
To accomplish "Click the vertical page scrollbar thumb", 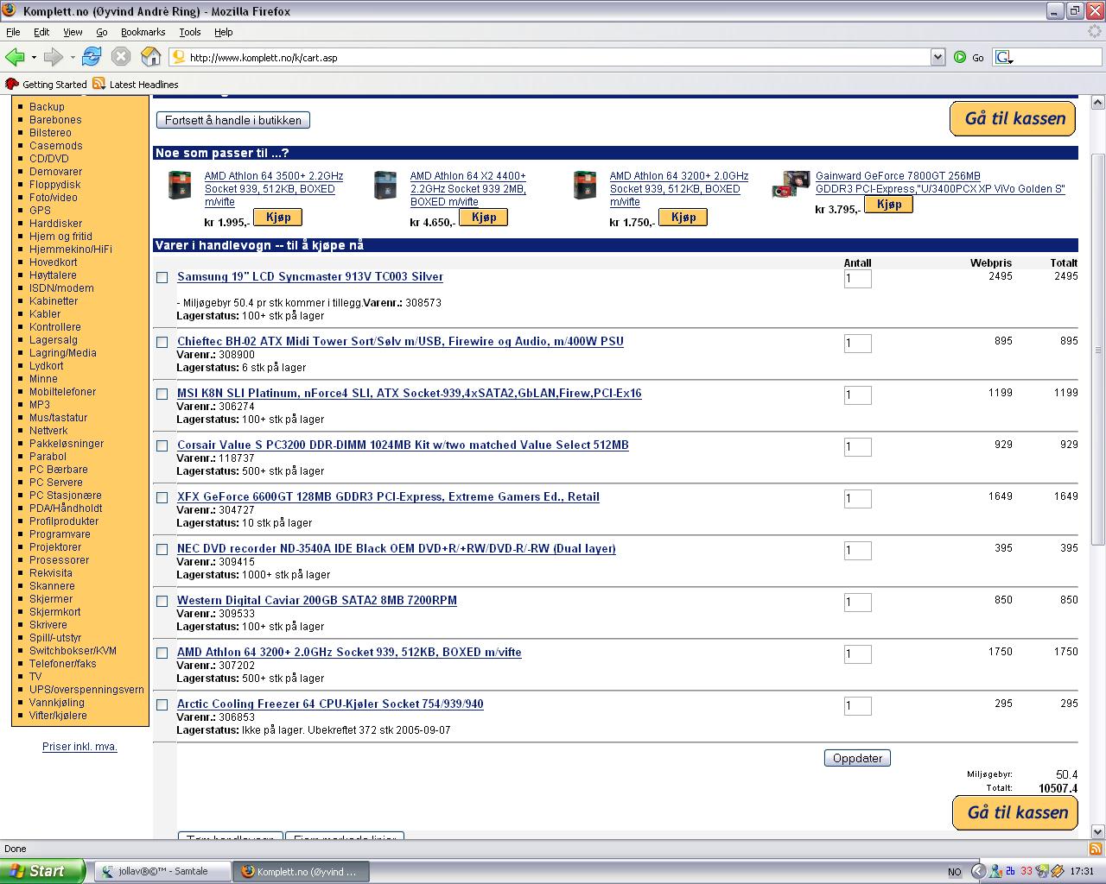I will point(1098,348).
